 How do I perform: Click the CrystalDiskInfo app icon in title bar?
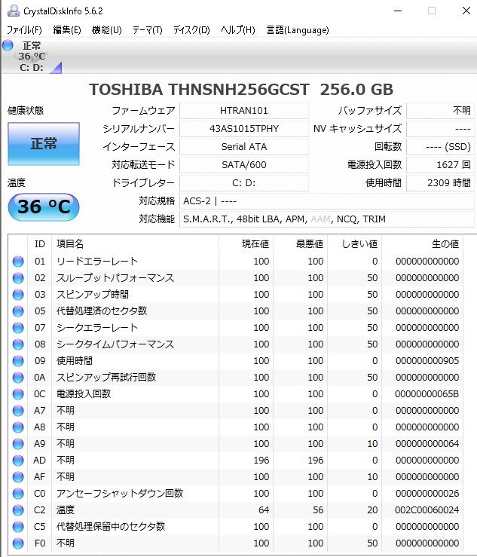point(14,11)
